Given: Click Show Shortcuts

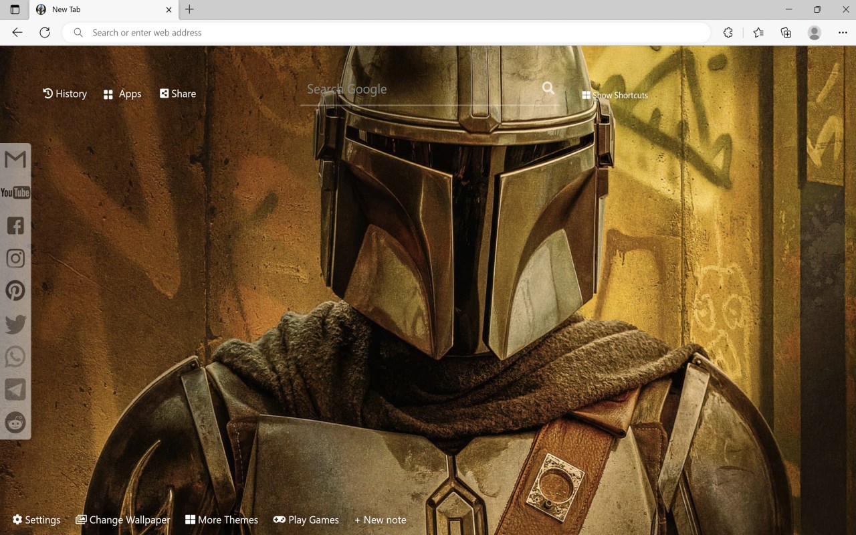Looking at the screenshot, I should 615,95.
